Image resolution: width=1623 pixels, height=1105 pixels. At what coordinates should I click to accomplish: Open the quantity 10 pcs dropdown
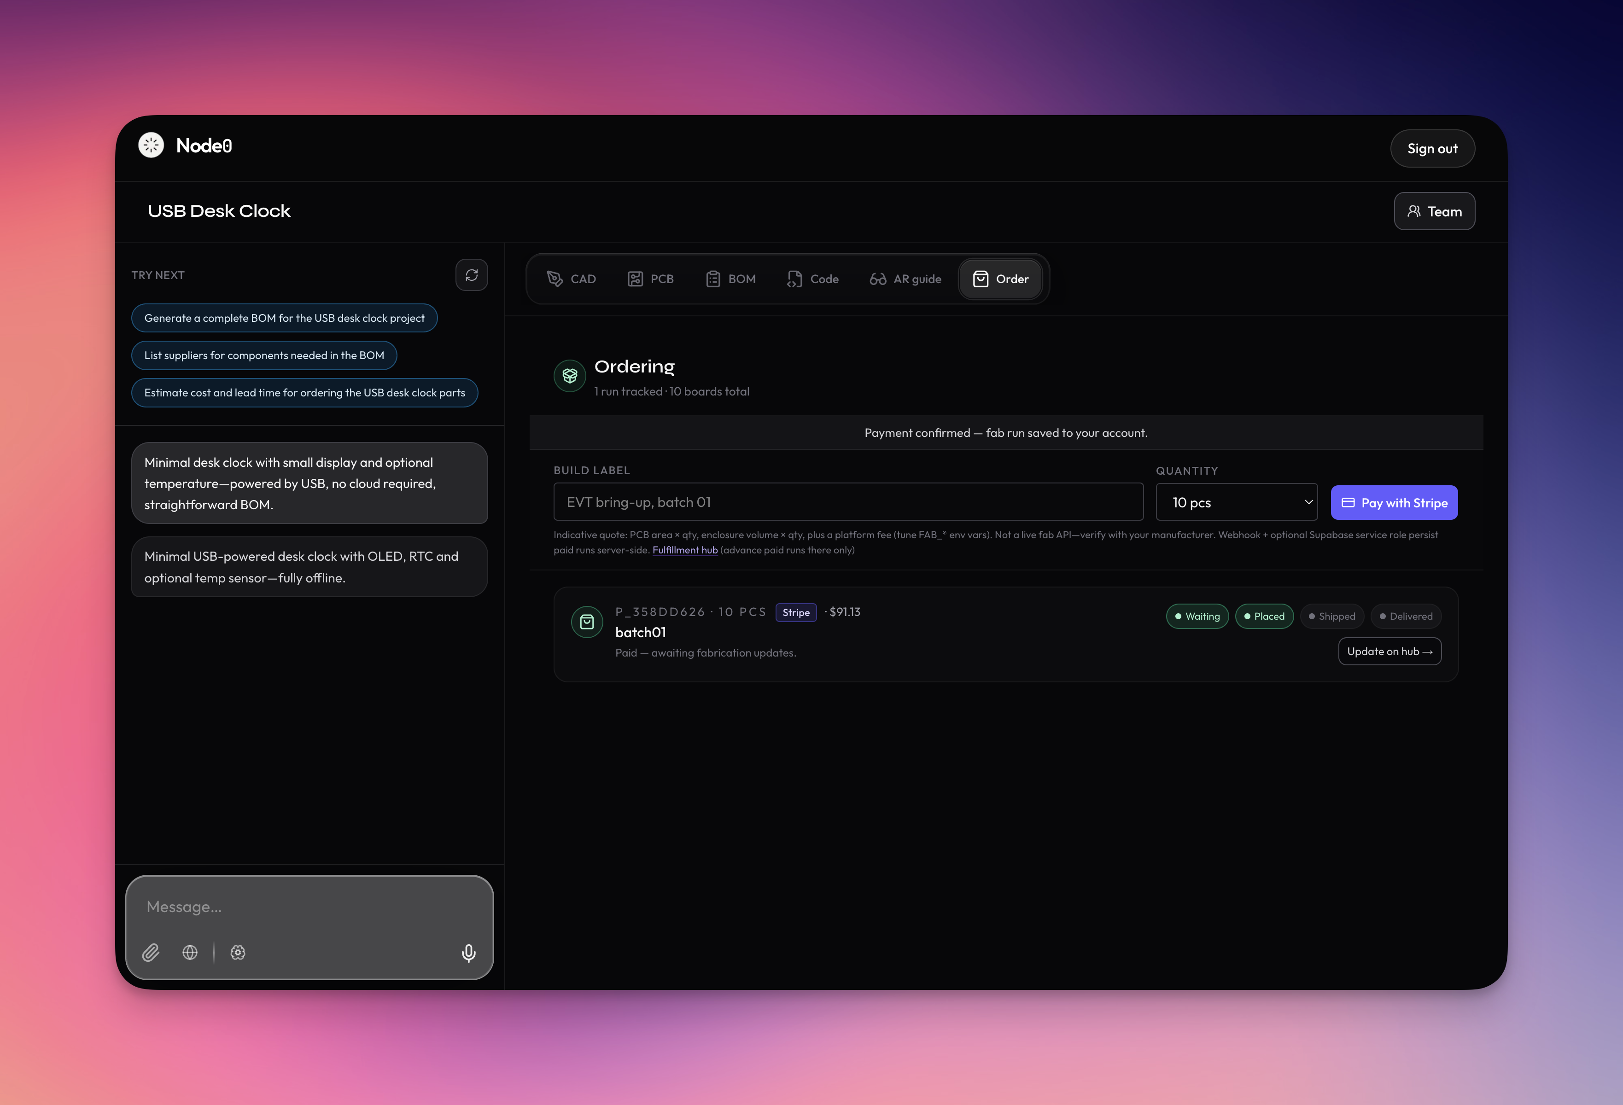point(1236,503)
